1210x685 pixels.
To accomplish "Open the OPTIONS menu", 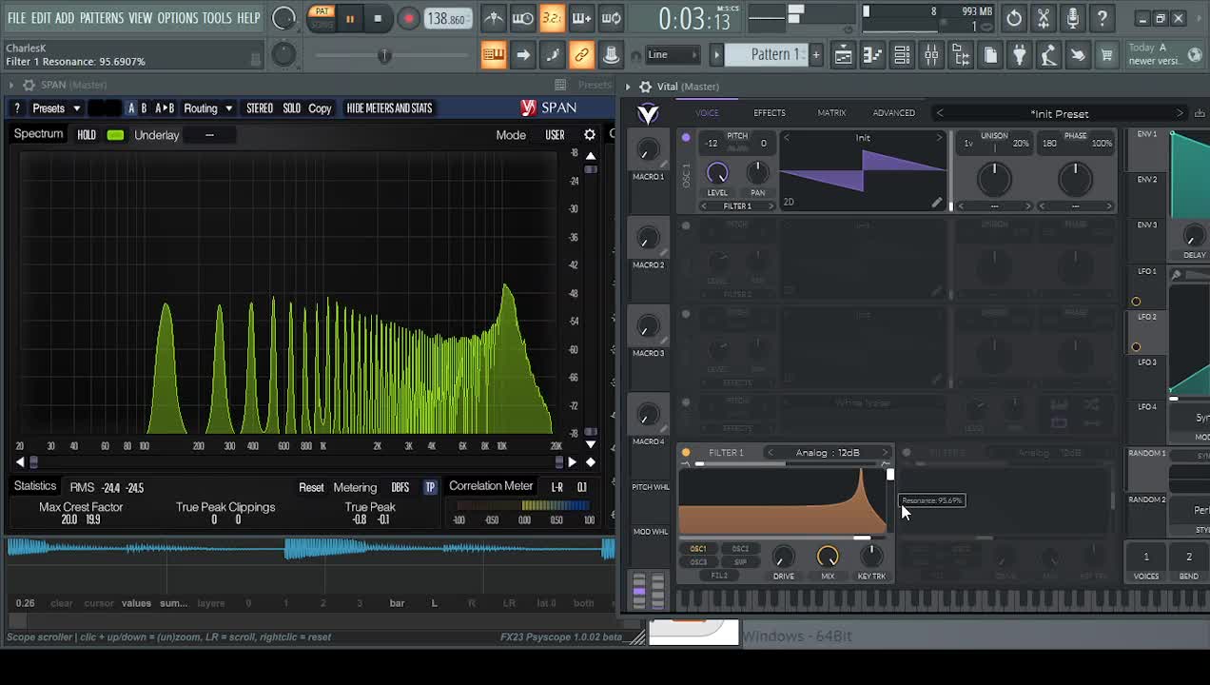I will click(177, 18).
